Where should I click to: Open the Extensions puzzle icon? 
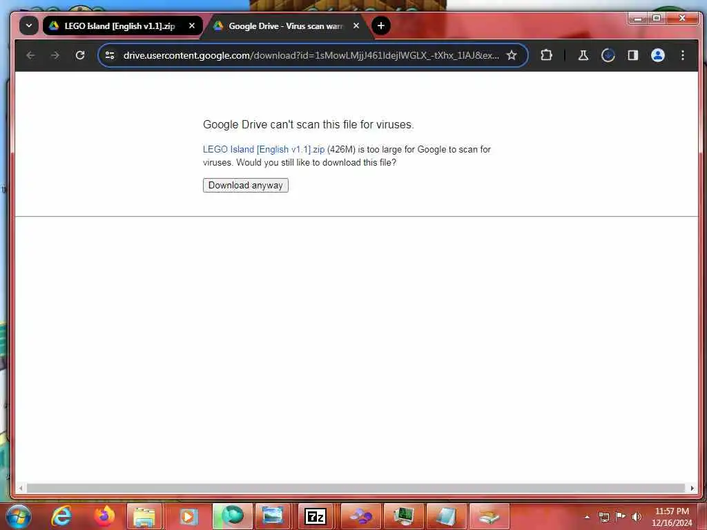pyautogui.click(x=546, y=55)
